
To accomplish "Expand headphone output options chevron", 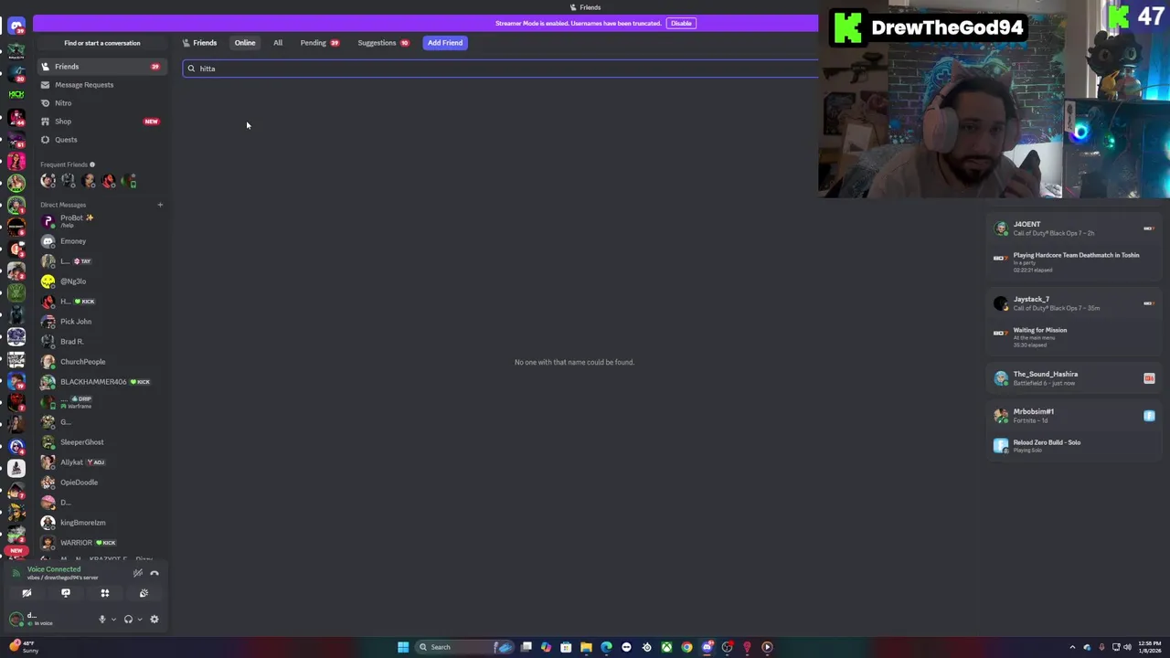I will 139,620.
